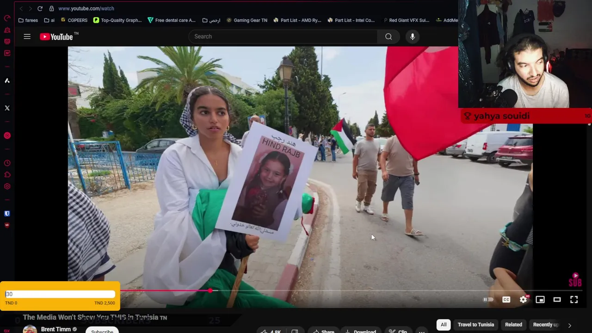The image size is (592, 333).
Task: Open Part List - Intel Co... bookmark
Action: [351, 20]
